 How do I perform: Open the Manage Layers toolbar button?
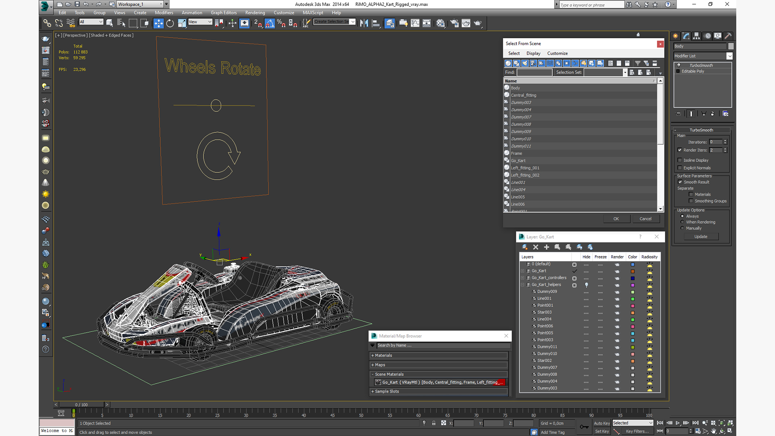point(390,23)
